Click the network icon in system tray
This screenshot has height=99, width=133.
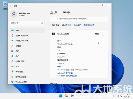(x=118, y=96)
